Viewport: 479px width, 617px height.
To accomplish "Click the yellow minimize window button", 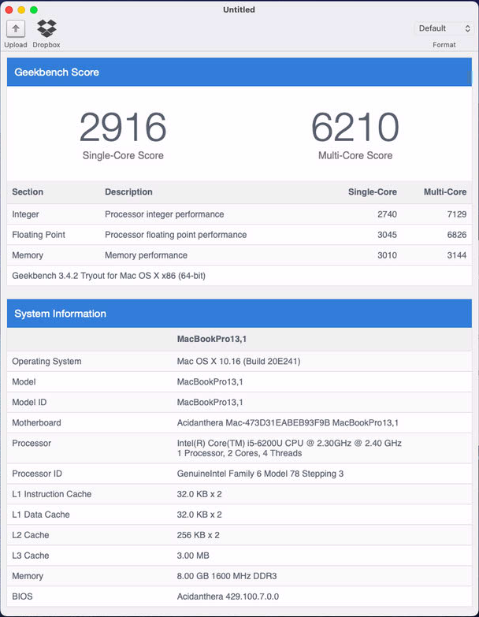I will click(21, 9).
